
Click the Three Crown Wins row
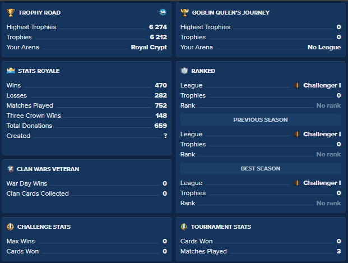86,116
